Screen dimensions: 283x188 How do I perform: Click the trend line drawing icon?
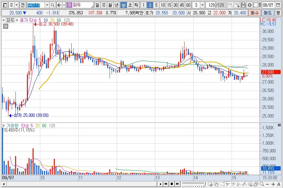tap(233, 184)
